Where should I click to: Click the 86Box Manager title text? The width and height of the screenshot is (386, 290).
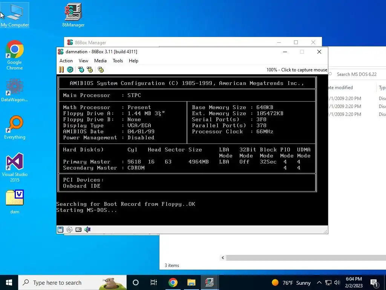(x=90, y=42)
